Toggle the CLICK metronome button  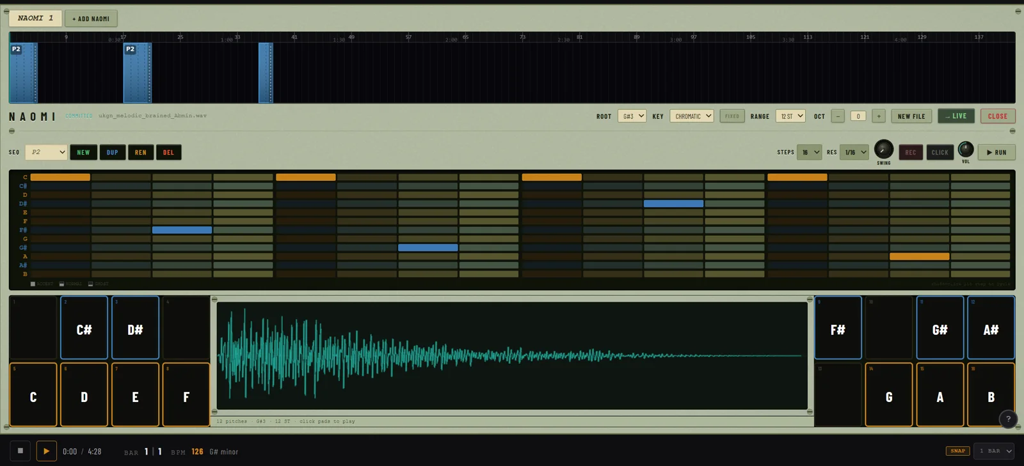[x=940, y=152]
